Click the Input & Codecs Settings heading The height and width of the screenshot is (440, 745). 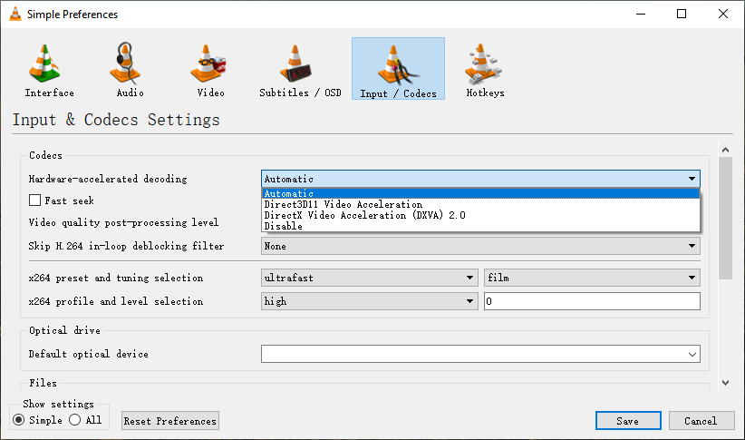pos(116,120)
